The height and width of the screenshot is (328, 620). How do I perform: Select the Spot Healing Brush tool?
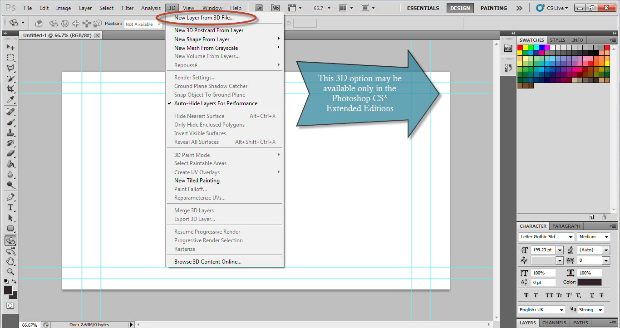click(x=10, y=112)
